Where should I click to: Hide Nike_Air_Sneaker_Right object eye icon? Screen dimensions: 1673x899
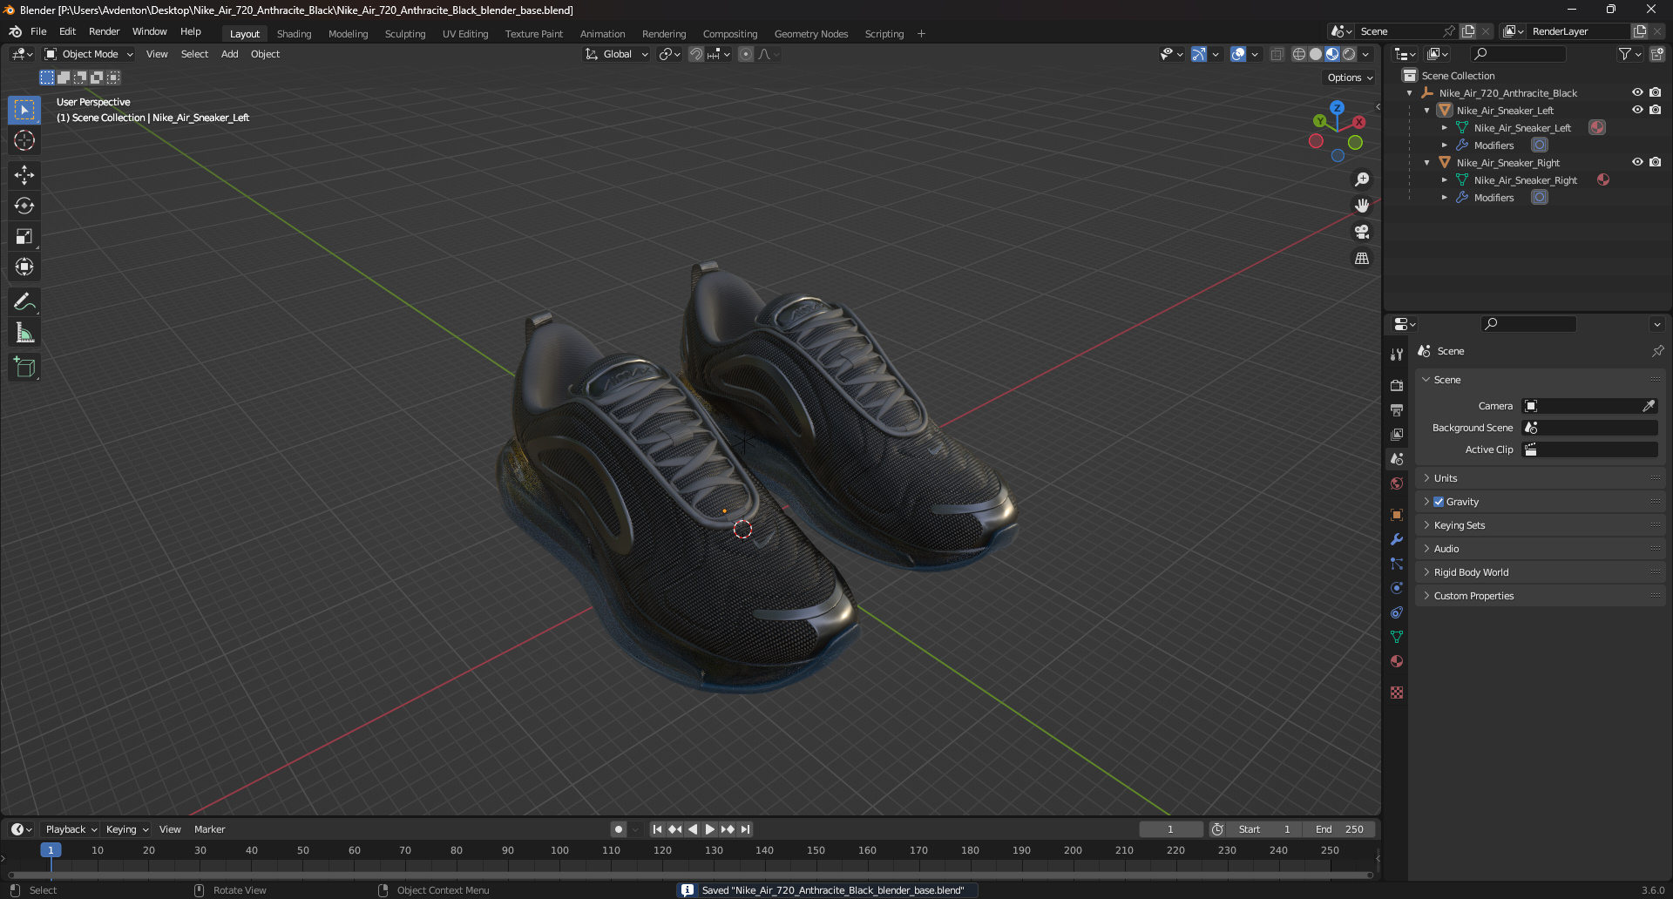point(1637,162)
